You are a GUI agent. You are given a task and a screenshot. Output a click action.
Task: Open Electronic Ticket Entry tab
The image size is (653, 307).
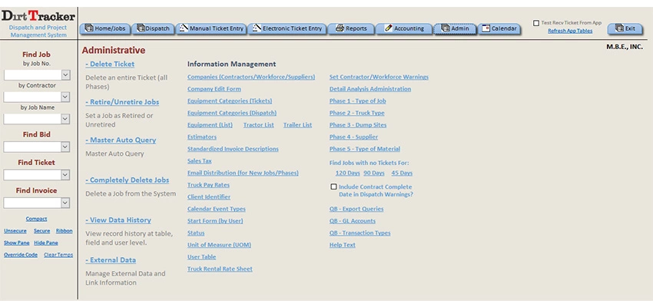(x=287, y=28)
